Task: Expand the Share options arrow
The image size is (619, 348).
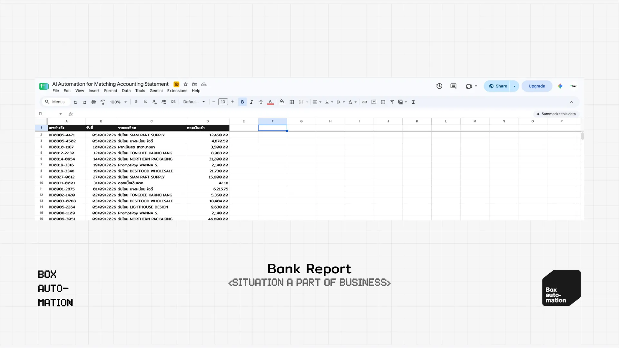Action: tap(514, 86)
